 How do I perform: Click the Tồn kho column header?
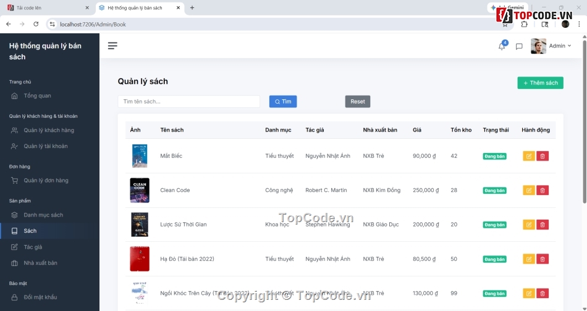[x=461, y=130]
